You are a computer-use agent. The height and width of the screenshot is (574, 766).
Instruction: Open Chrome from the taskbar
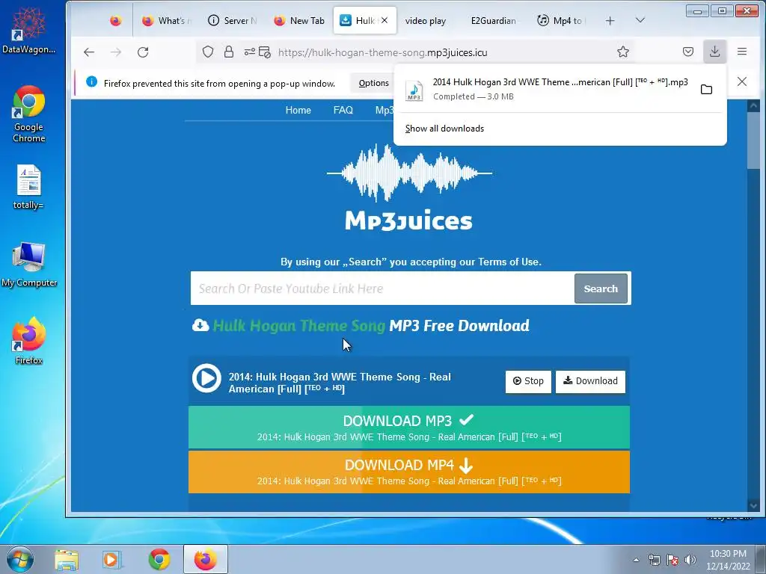pyautogui.click(x=159, y=559)
